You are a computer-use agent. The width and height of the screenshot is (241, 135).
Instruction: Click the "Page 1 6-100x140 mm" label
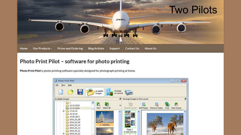pyautogui.click(x=130, y=131)
